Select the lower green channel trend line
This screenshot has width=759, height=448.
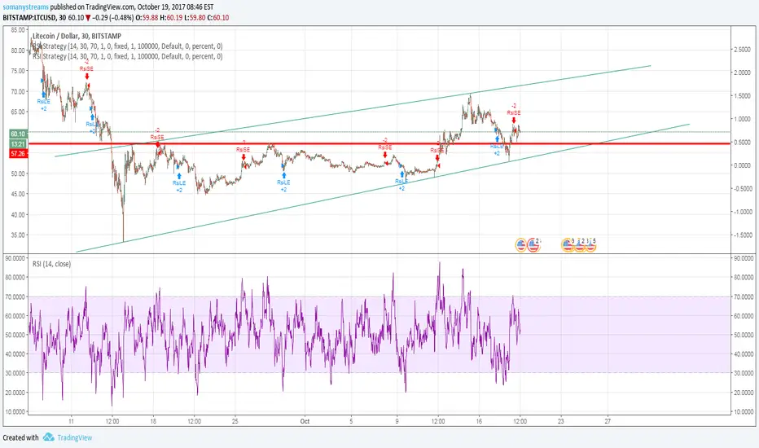tap(383, 188)
